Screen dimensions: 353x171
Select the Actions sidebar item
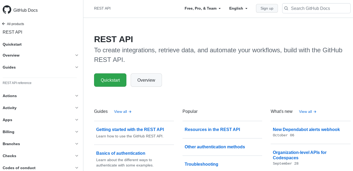[x=10, y=96]
